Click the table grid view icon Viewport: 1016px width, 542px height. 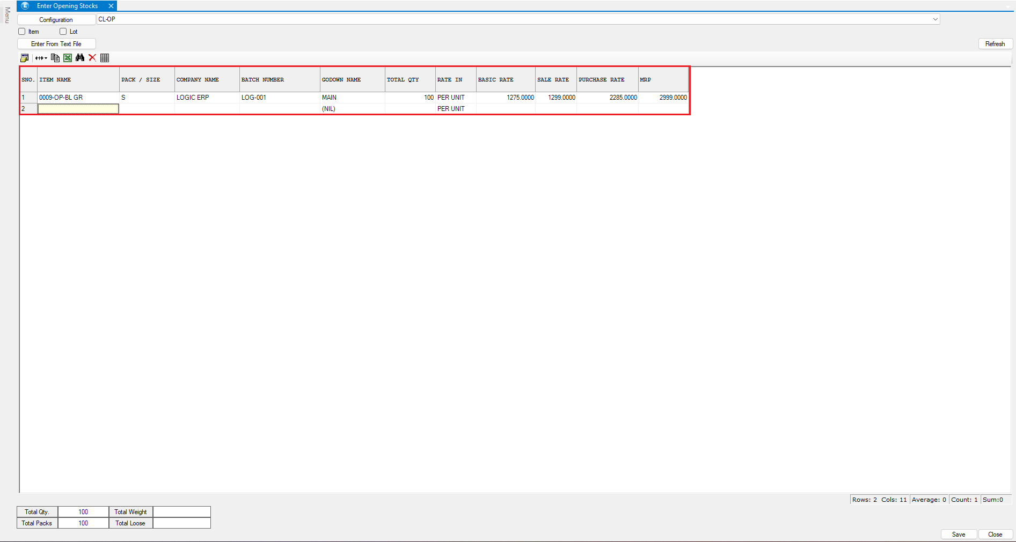pos(105,58)
